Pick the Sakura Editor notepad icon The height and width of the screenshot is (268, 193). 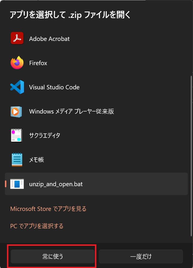coord(17,135)
